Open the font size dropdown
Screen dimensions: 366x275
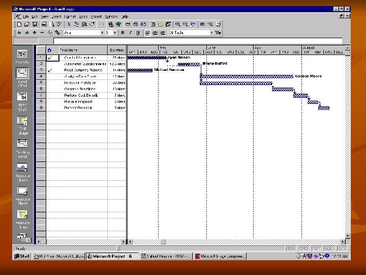115,33
